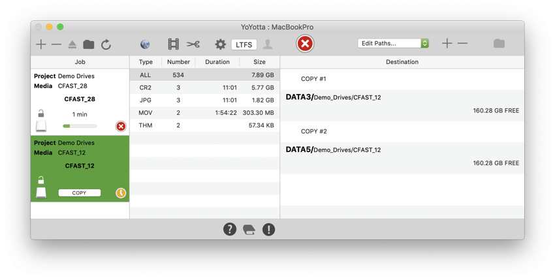The width and height of the screenshot is (555, 280).
Task: Click 160.28 GB FREE under DATA3
Action: [496, 111]
